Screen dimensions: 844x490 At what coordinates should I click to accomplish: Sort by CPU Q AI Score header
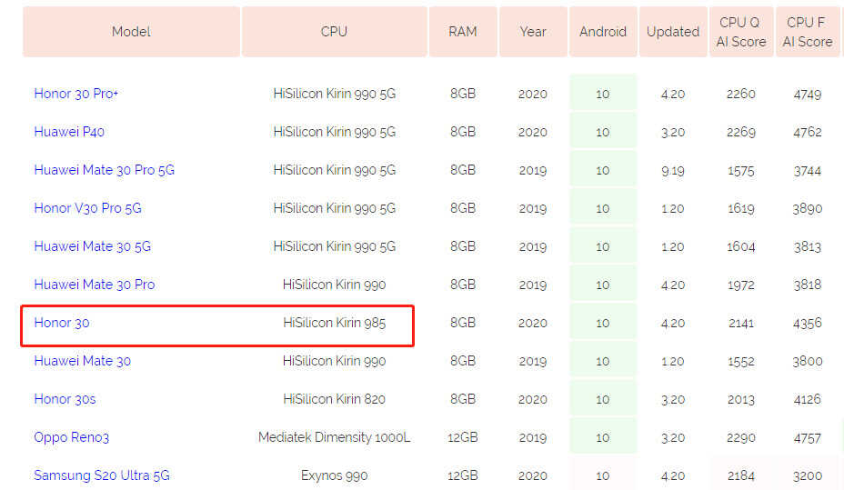coord(741,32)
